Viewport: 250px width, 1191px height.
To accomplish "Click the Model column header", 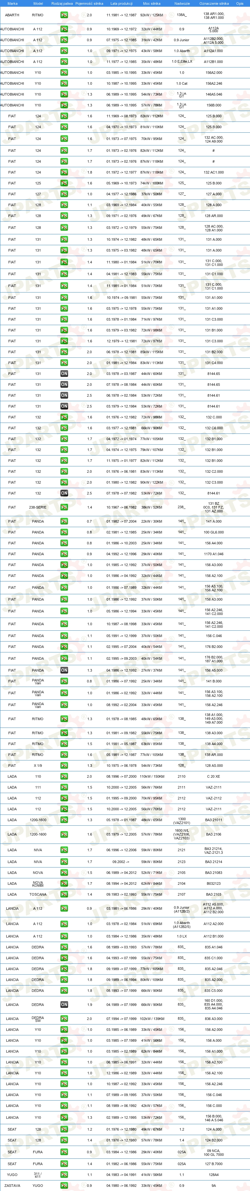I will click(38, 3).
